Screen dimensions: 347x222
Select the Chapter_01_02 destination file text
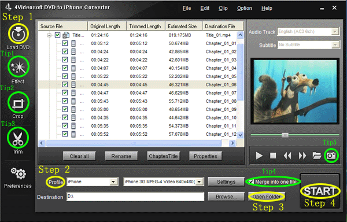(x=221, y=51)
